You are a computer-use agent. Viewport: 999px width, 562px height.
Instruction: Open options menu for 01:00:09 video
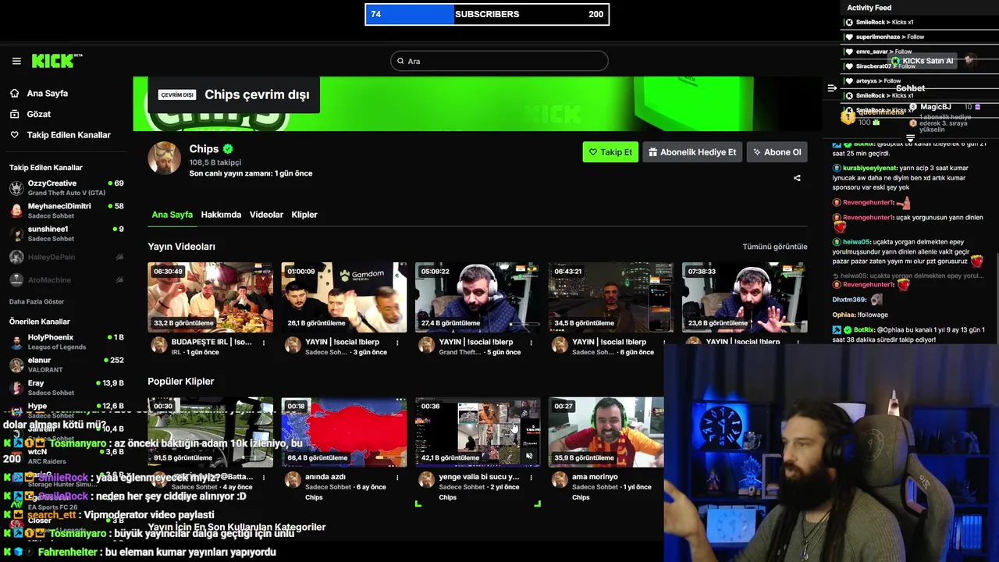tap(397, 343)
